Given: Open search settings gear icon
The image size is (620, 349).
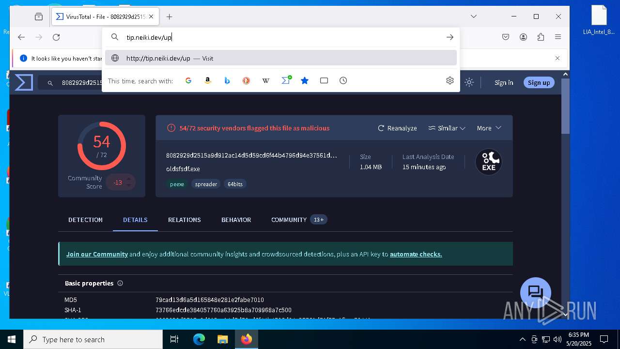Looking at the screenshot, I should (450, 80).
